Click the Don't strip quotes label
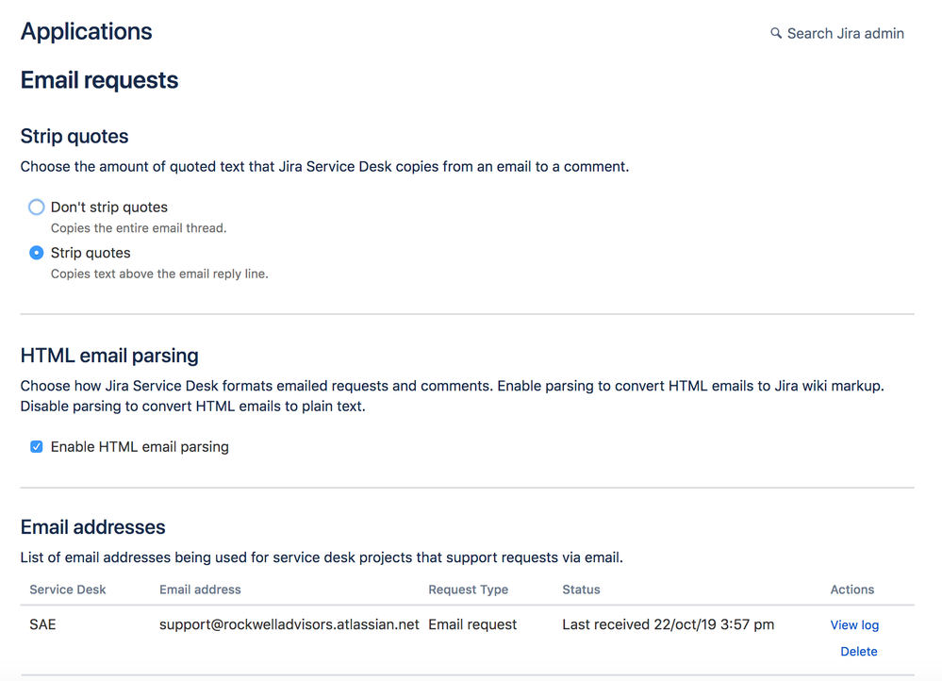942x681 pixels. (109, 208)
